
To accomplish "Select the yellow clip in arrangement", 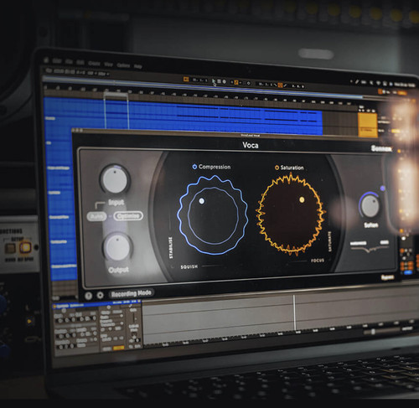I will tap(368, 125).
